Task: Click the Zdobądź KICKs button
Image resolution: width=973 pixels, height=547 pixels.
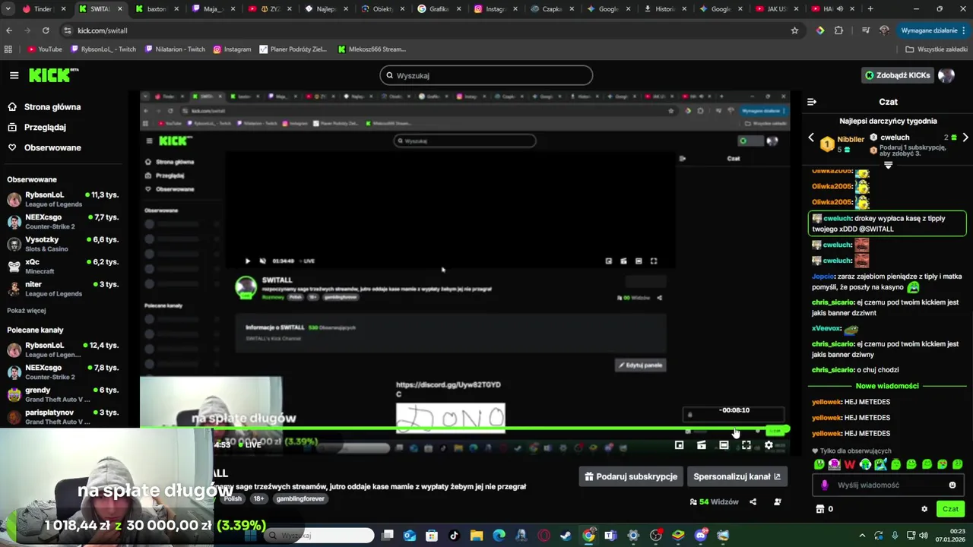Action: point(898,75)
